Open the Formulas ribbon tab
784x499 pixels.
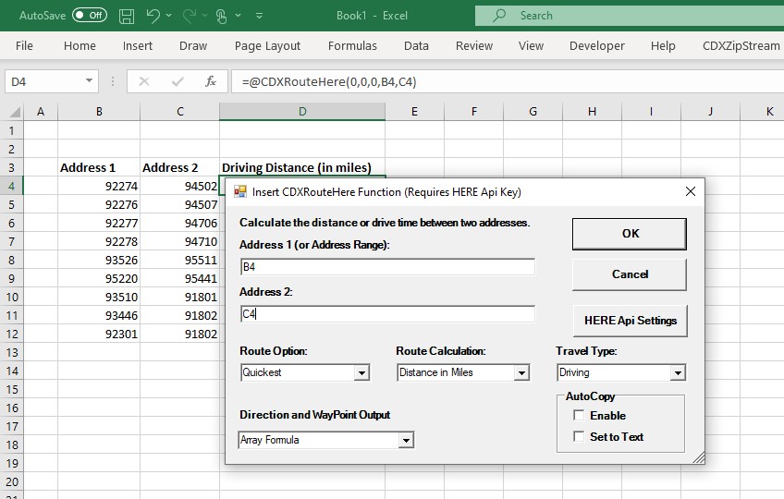(x=352, y=46)
